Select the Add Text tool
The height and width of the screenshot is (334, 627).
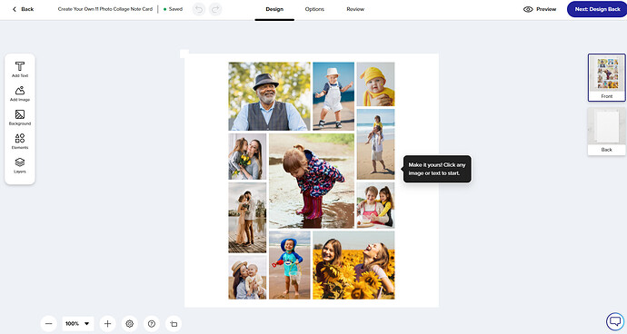coord(20,69)
